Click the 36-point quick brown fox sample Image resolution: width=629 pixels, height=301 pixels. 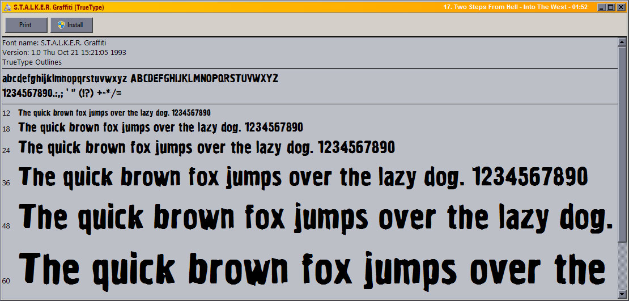pyautogui.click(x=304, y=177)
